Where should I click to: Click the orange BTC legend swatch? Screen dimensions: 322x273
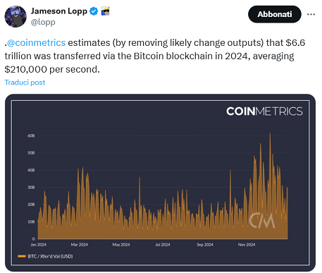(22, 256)
